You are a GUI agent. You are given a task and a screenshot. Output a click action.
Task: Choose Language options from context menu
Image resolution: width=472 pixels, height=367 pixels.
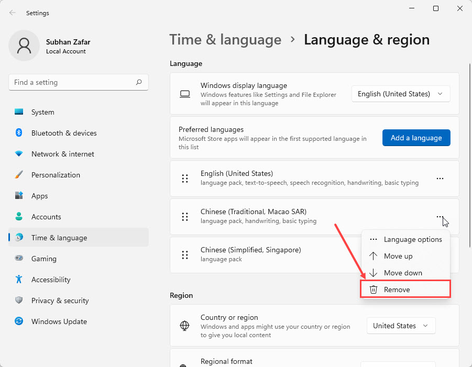point(405,239)
